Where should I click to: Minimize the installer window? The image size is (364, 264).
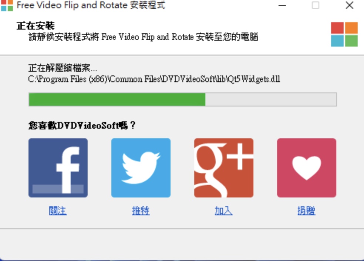tap(282, 5)
